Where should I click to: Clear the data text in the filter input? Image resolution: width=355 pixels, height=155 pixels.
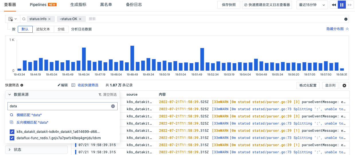(x=113, y=106)
